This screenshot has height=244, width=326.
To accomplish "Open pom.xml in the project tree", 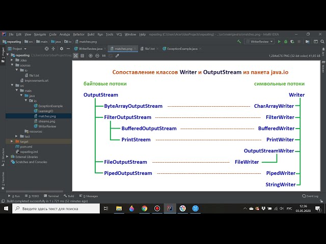I will pos(24,146).
